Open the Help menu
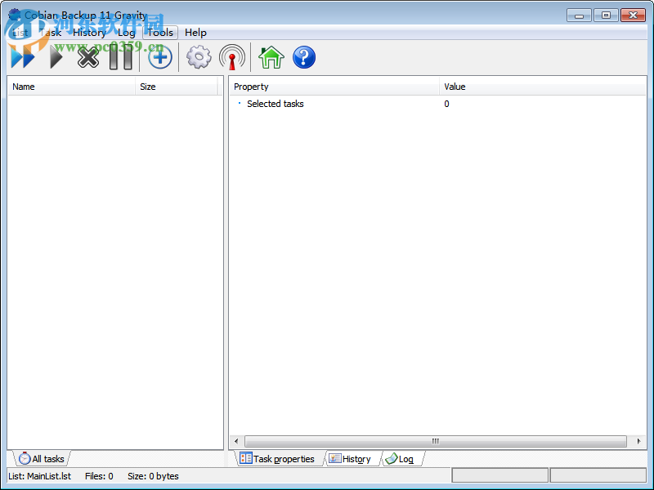This screenshot has height=490, width=654. pos(195,33)
